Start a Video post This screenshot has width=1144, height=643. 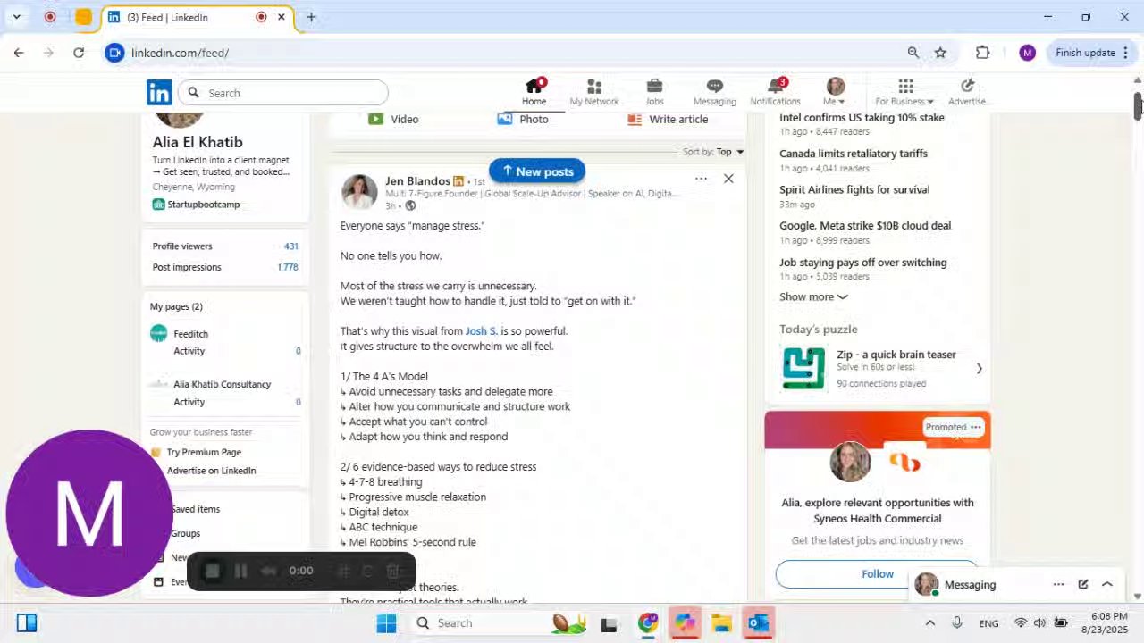(x=392, y=119)
